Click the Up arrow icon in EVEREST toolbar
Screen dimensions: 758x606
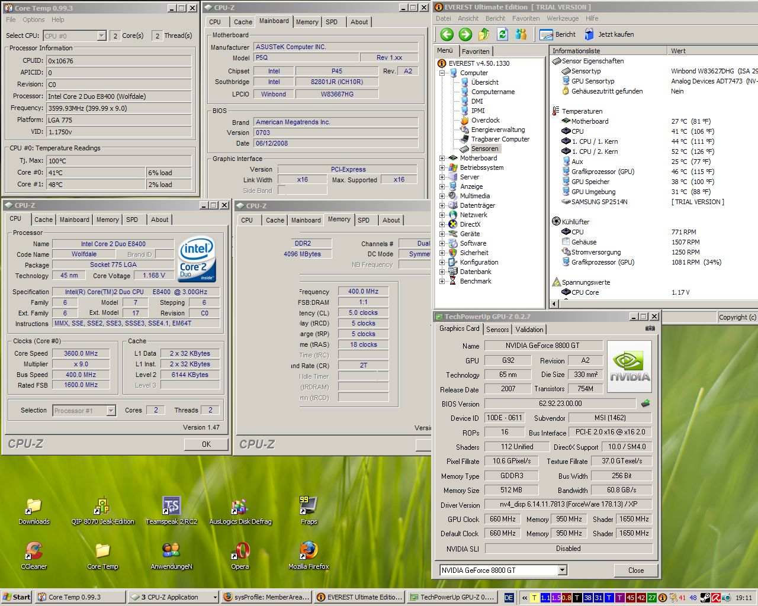[x=484, y=34]
